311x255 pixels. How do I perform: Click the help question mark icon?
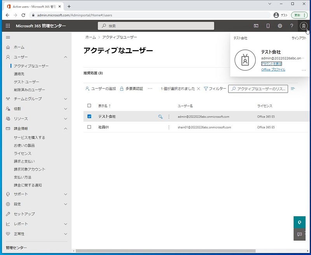coord(292,26)
